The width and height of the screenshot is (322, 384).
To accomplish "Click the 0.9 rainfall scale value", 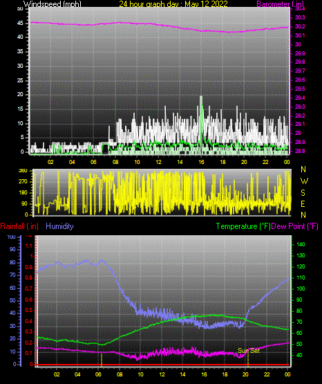I will pyautogui.click(x=29, y=267).
